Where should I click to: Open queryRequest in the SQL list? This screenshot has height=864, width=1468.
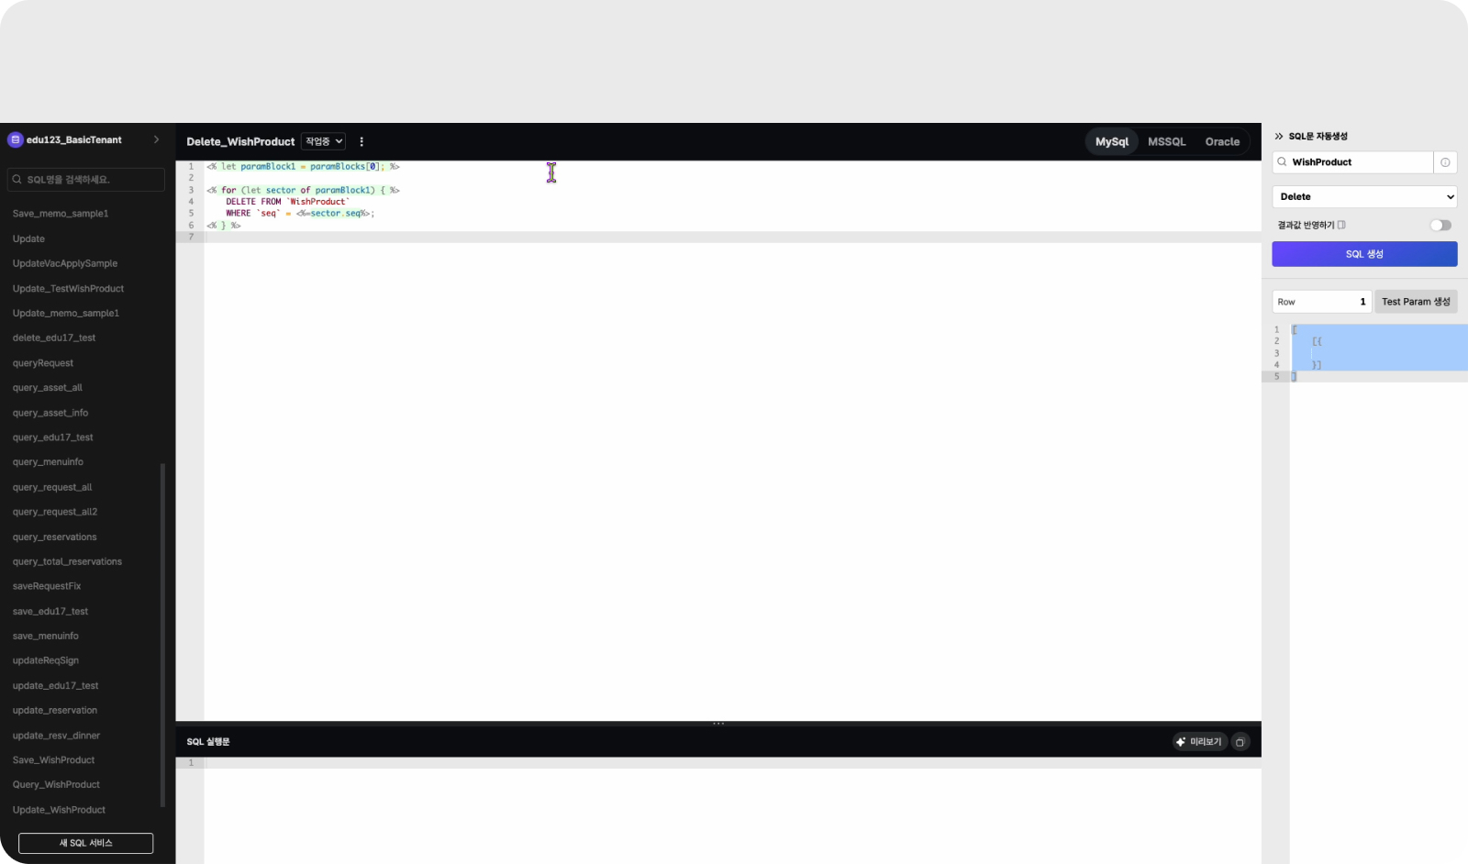click(x=43, y=363)
